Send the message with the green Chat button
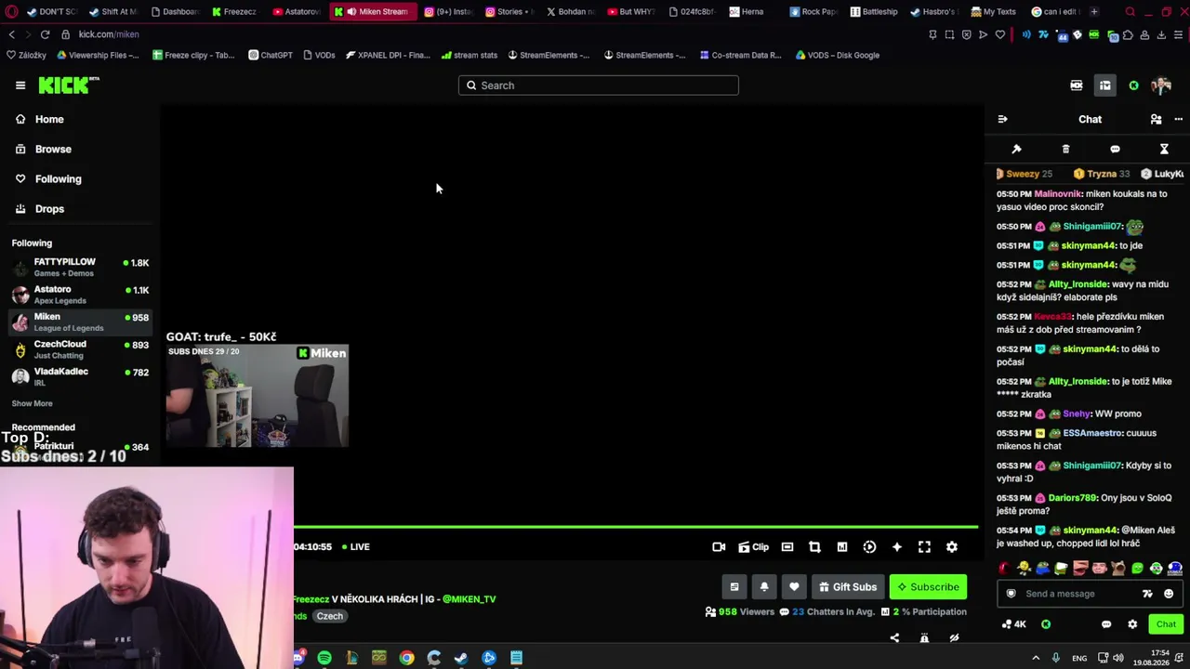The width and height of the screenshot is (1190, 669). tap(1166, 624)
